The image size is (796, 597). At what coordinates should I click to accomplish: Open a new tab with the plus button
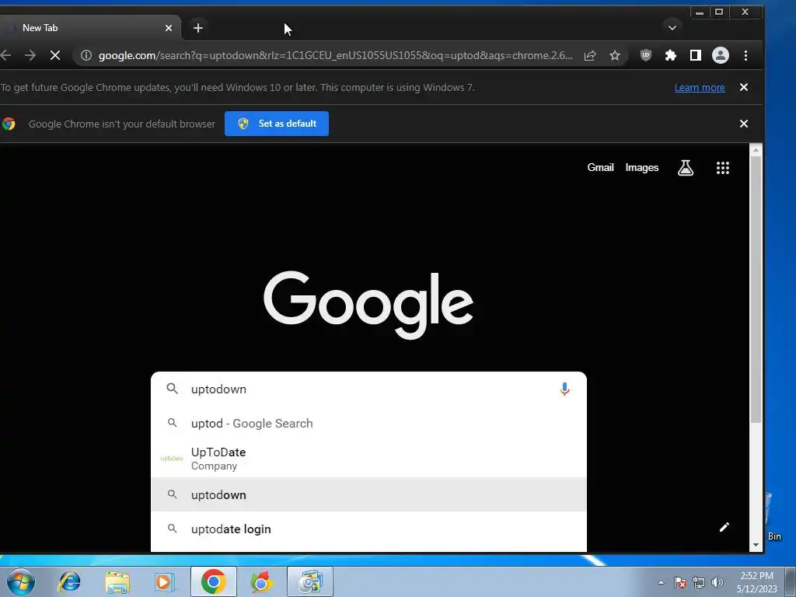click(198, 28)
